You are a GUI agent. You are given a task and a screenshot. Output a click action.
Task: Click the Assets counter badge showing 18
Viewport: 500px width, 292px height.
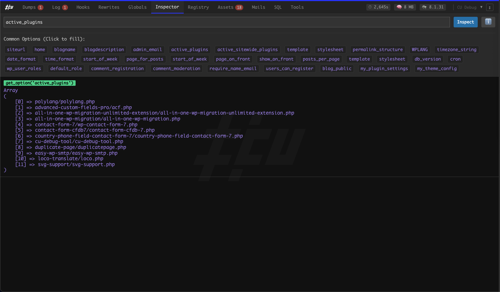[x=240, y=7]
